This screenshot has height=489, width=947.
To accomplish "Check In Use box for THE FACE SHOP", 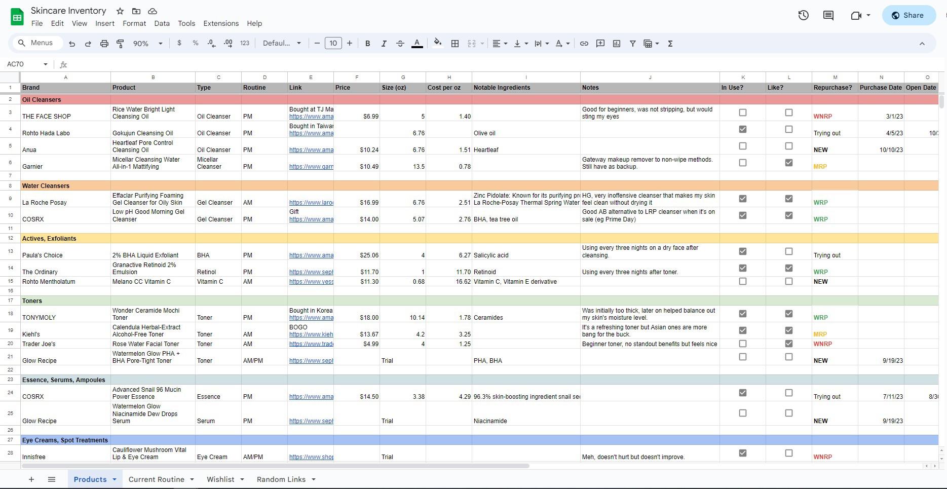I will pos(743,112).
